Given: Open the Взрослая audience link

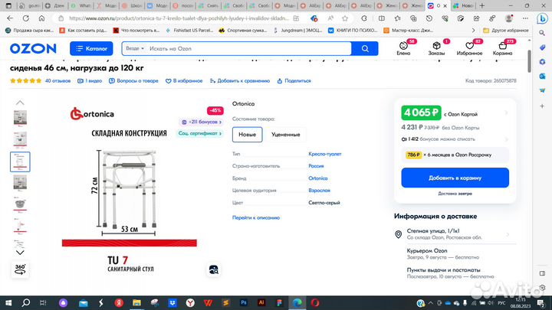Looking at the screenshot, I should coord(319,191).
